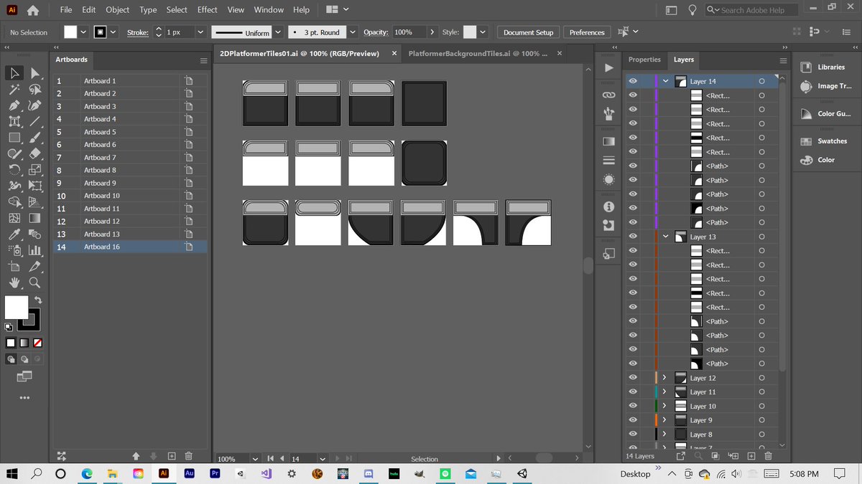Open the 3 pt. Round brush dropdown
Screen dimensions: 862x484
(x=353, y=32)
